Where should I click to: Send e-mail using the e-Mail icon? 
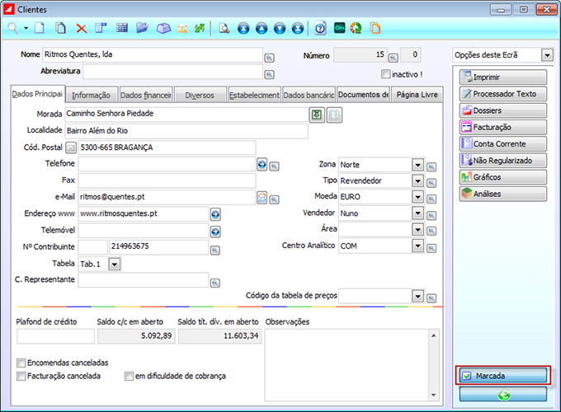click(262, 197)
